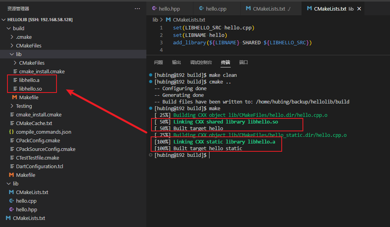Screen dimensions: 390x227
Task: Collapse the HELLOLIB workspace root
Action: pos(4,20)
